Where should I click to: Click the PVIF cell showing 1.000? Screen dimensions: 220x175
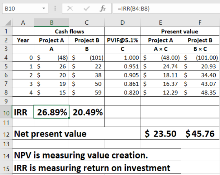click(x=122, y=57)
